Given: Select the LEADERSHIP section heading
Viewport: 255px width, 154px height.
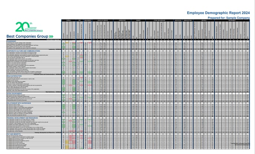Looking at the screenshot, I should click(x=11, y=41).
